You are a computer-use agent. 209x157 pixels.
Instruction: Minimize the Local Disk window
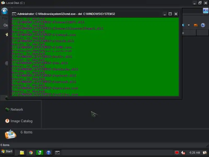194,3
